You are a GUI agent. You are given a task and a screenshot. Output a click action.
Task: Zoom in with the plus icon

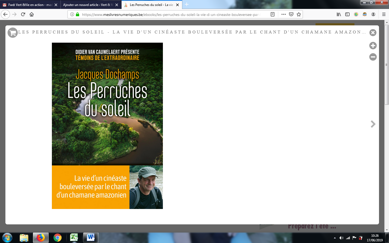373,46
